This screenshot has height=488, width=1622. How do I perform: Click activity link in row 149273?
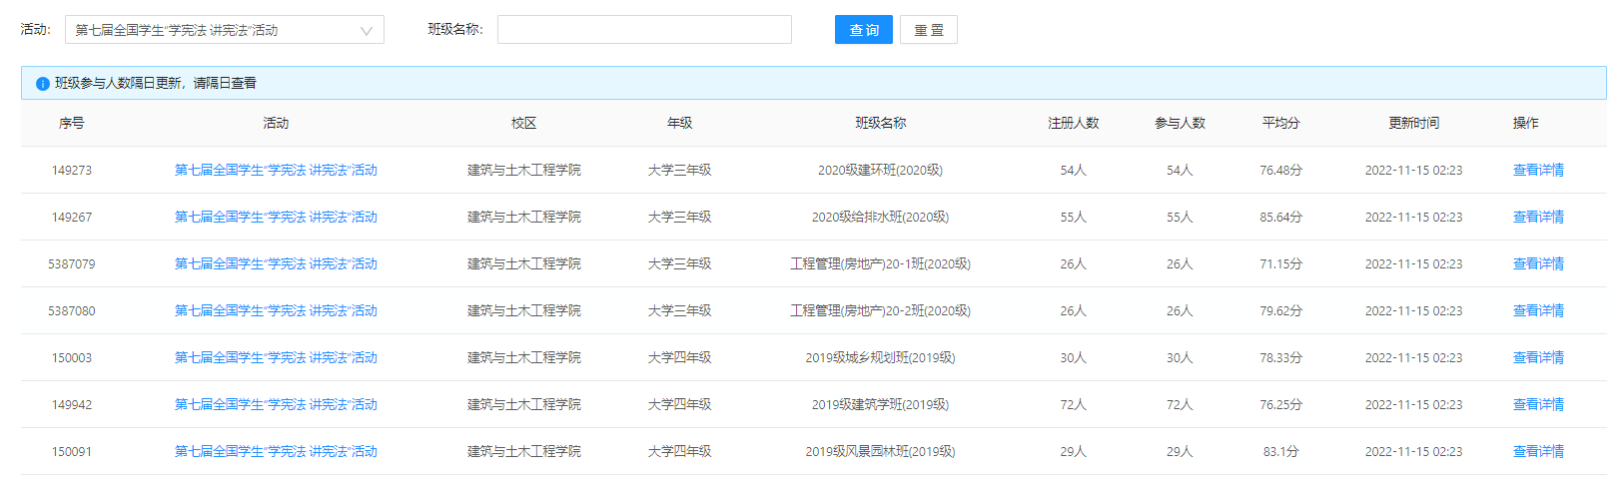point(276,170)
